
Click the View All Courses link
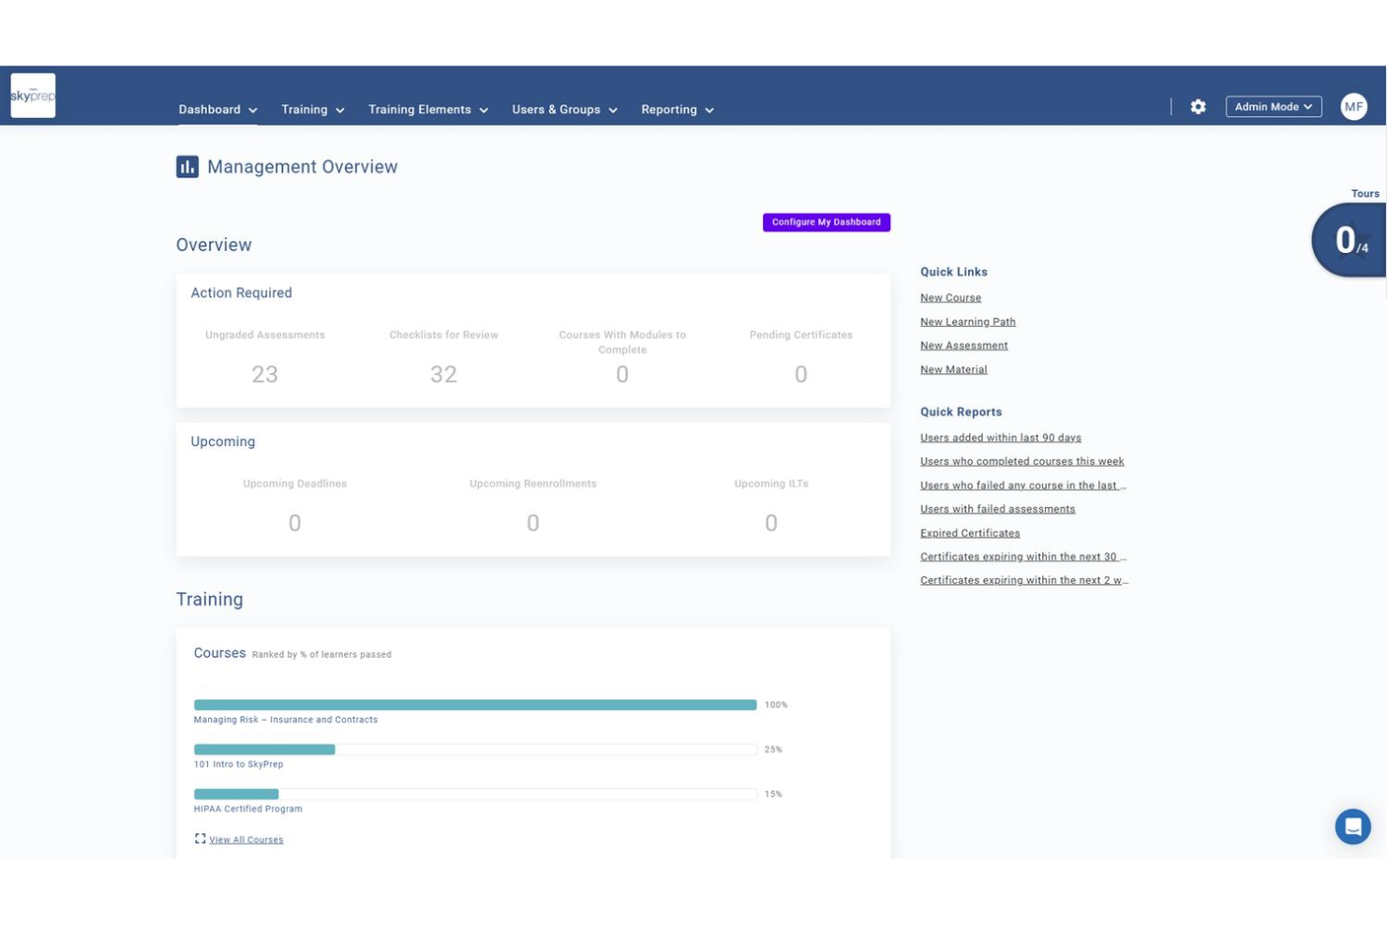246,839
